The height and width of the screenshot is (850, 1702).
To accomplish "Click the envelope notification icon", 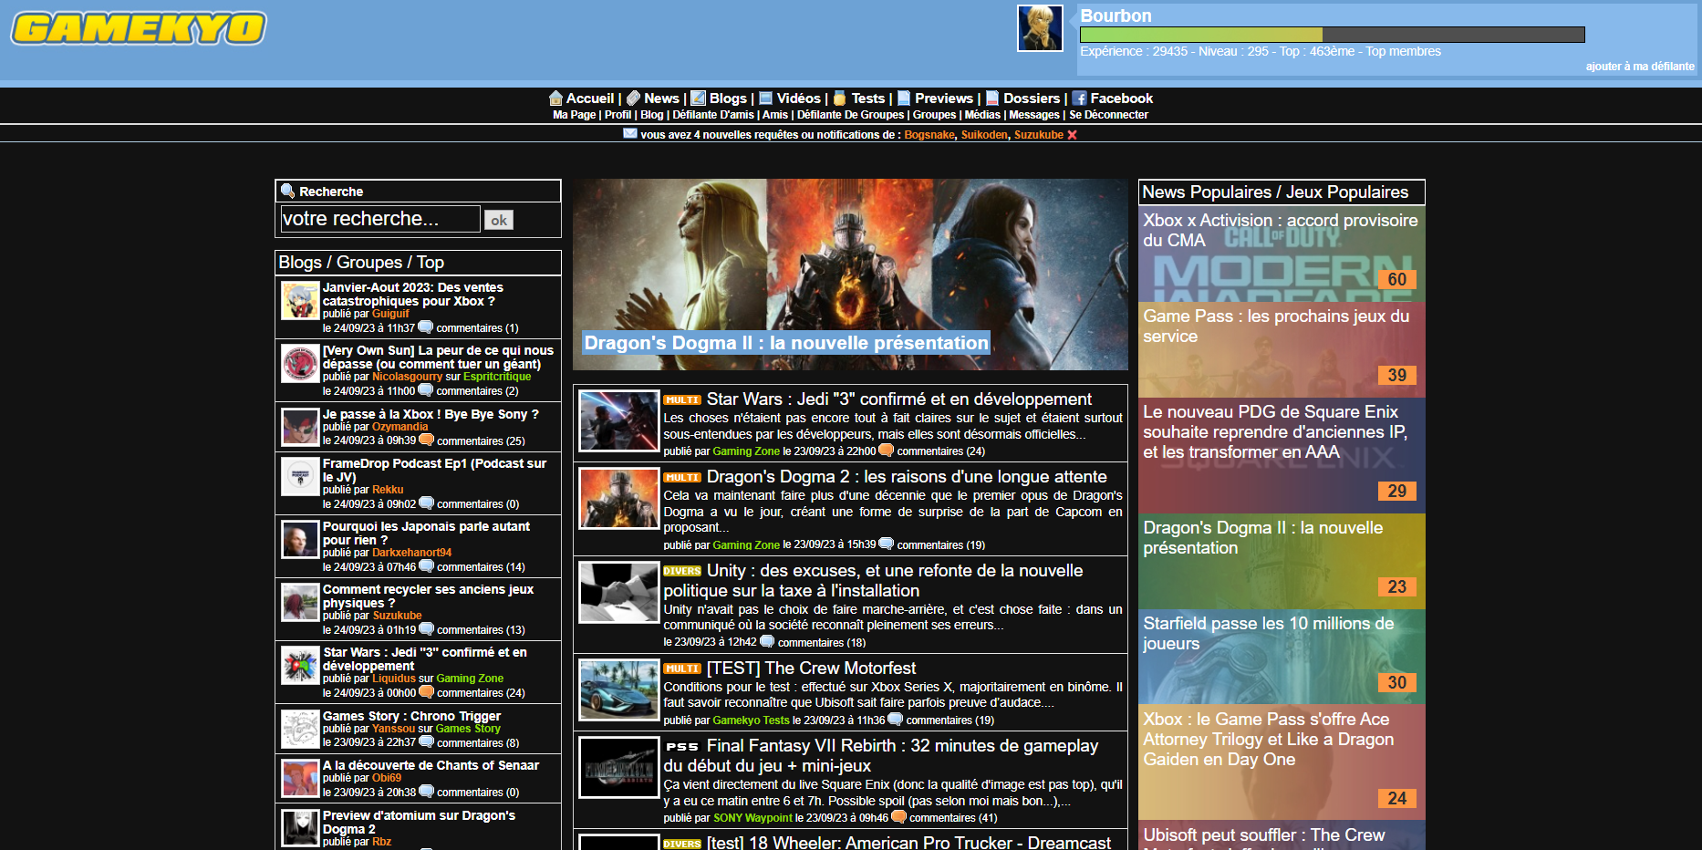I will click(x=630, y=133).
